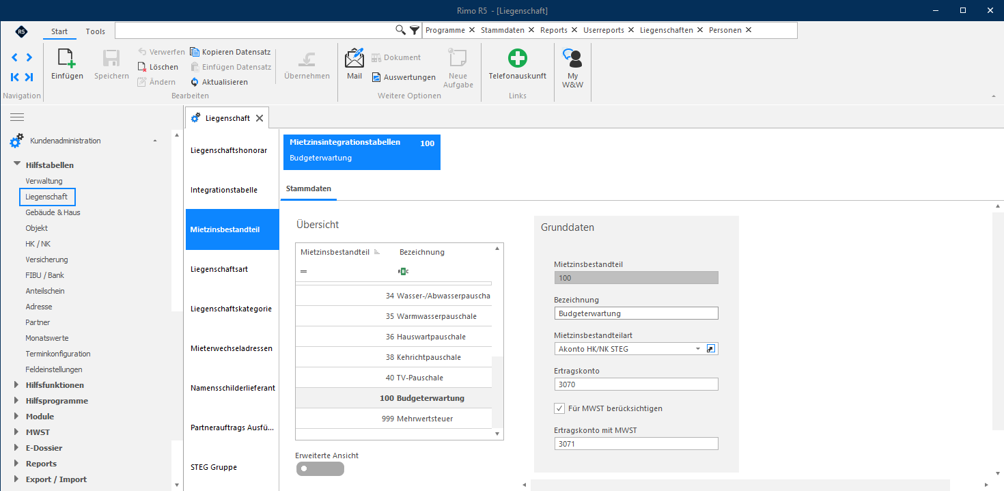Image resolution: width=1004 pixels, height=491 pixels.
Task: Click the filter funnel icon
Action: click(415, 30)
